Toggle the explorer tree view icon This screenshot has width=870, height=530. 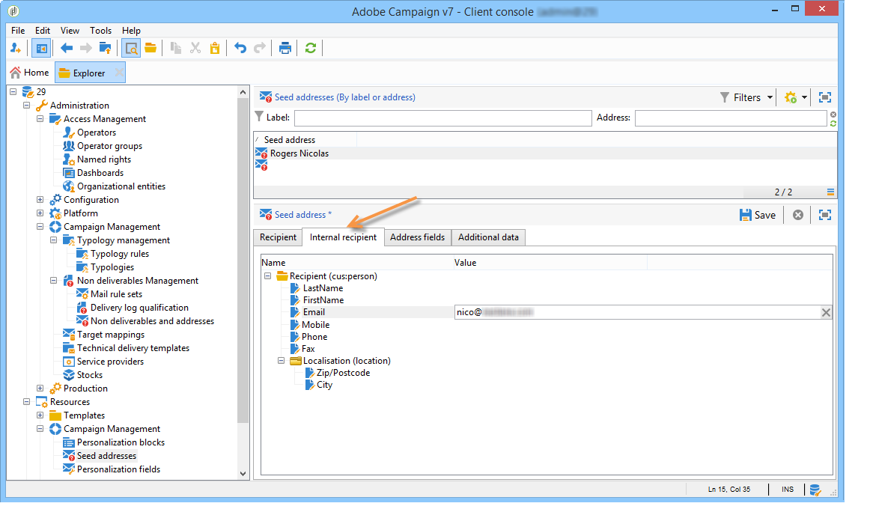pyautogui.click(x=41, y=48)
